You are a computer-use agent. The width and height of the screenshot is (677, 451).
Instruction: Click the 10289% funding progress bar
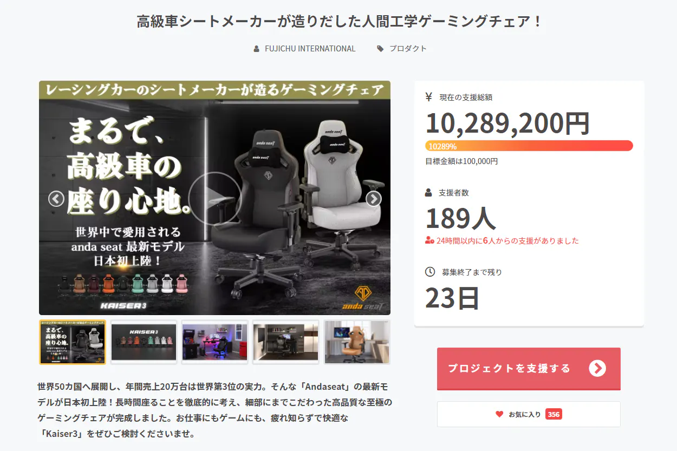tap(529, 146)
